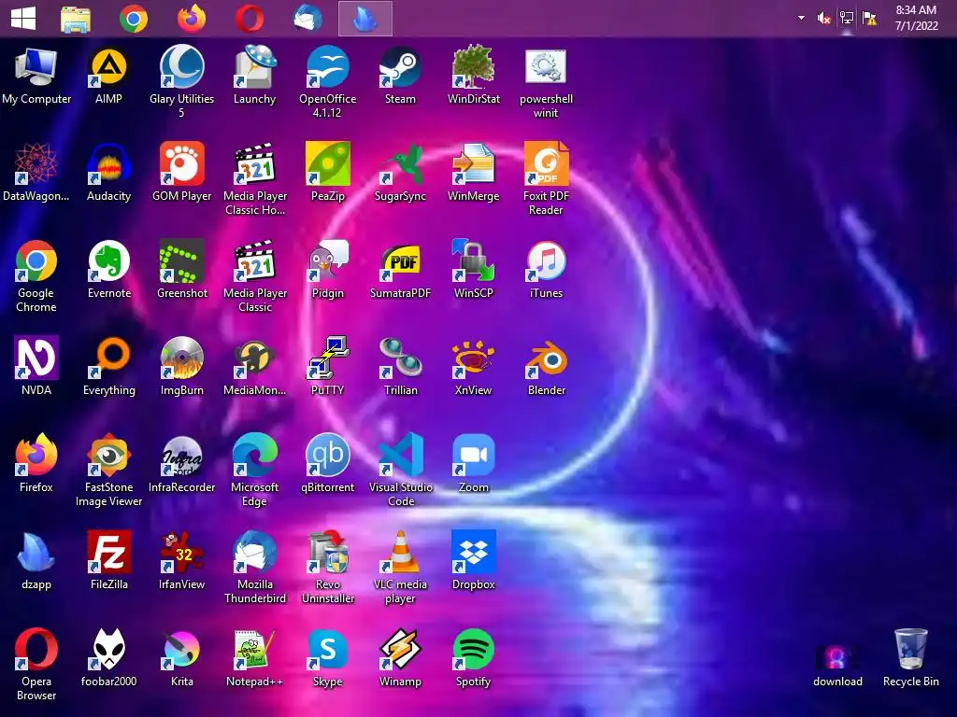Open the NVDA desktop shortcut
This screenshot has height=717, width=957.
pos(36,358)
